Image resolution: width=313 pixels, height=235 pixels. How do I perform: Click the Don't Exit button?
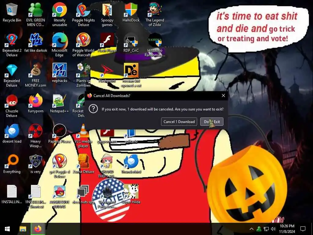tap(212, 122)
